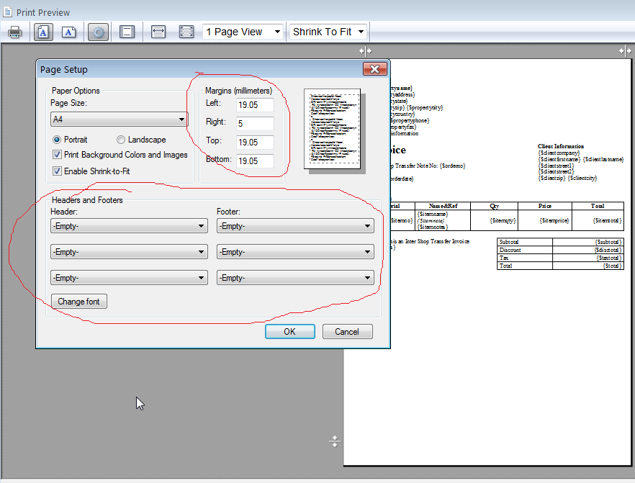
Task: Uncheck Enable Shrink-to-Fit checkbox
Action: click(58, 171)
